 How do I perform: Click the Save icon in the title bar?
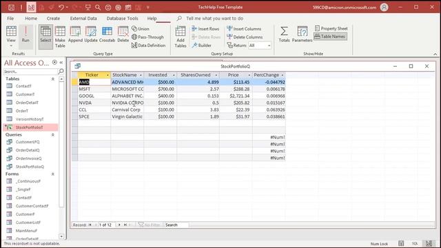pos(11,8)
